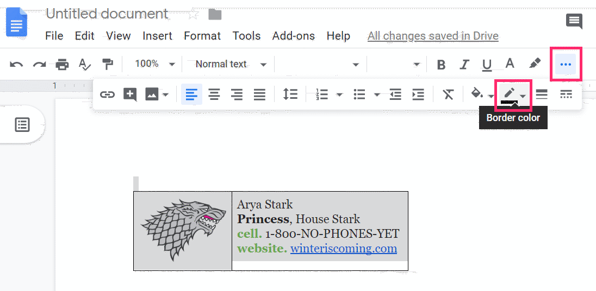Click the insert image icon
The height and width of the screenshot is (291, 596).
[152, 94]
